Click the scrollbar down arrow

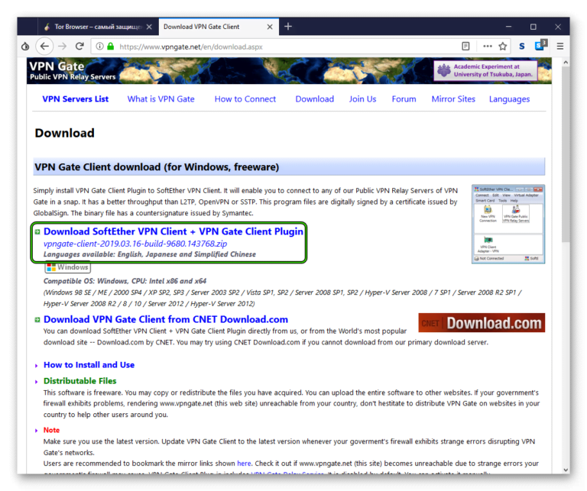pos(566,470)
